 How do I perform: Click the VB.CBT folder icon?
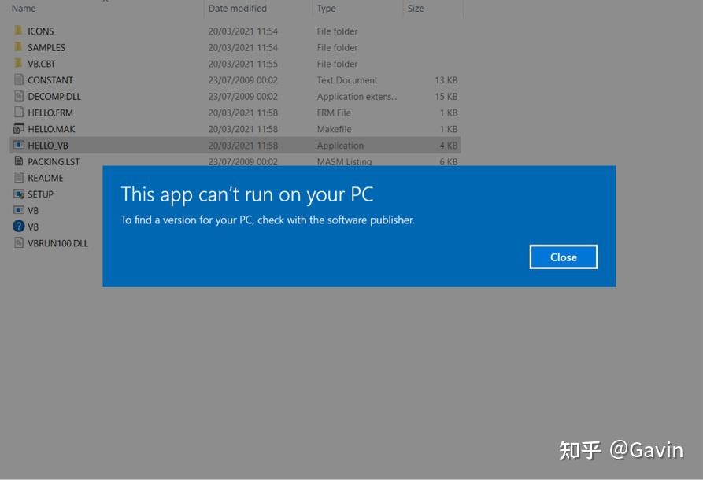pos(17,64)
